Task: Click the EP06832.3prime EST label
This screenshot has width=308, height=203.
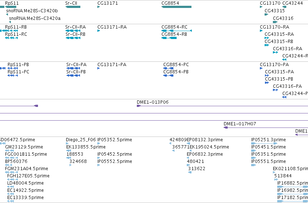Action: 205,154
